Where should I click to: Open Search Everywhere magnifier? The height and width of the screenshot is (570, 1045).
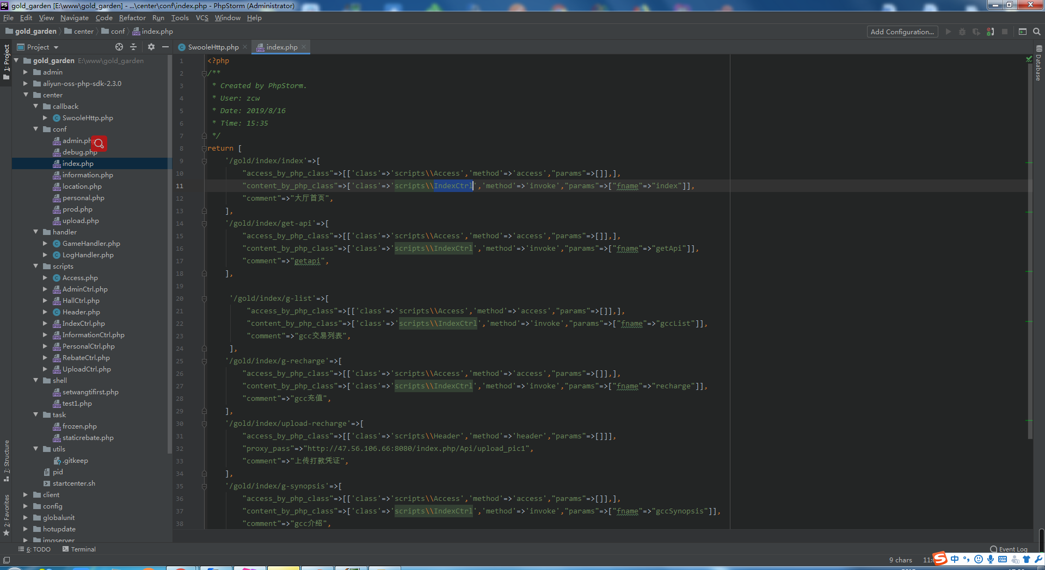pyautogui.click(x=1037, y=32)
